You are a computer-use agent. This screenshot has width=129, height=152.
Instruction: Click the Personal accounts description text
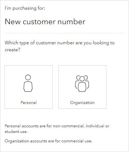57,129
